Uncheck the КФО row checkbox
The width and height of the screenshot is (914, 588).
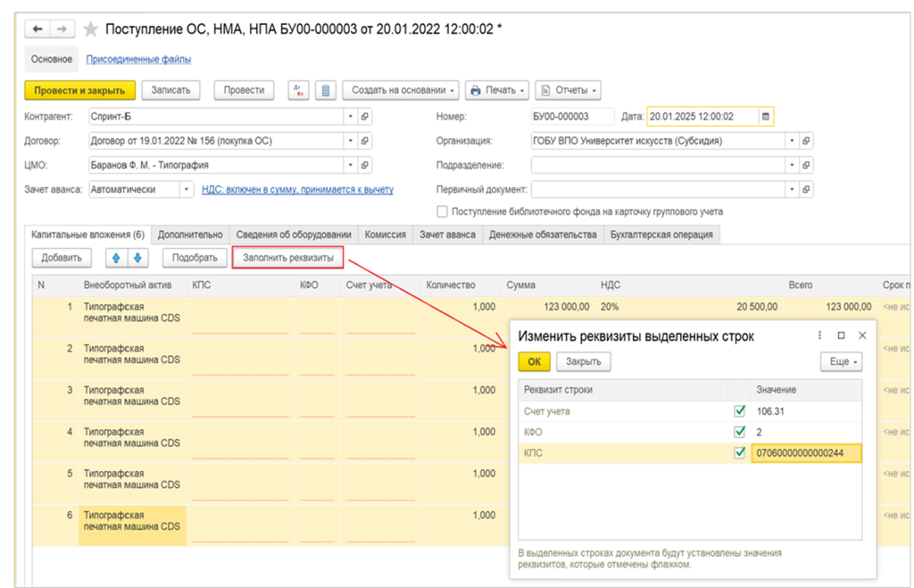pyautogui.click(x=740, y=432)
